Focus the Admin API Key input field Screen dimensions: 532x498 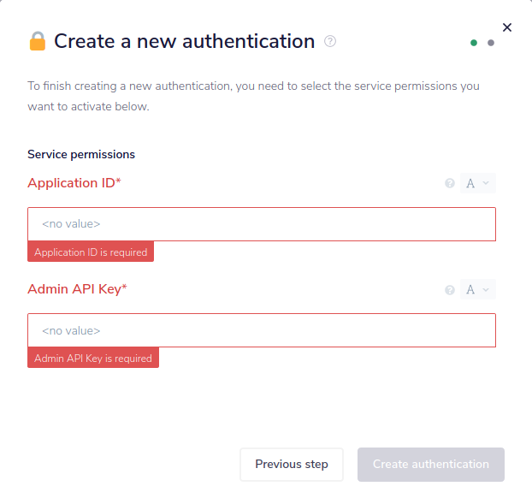[x=262, y=330]
